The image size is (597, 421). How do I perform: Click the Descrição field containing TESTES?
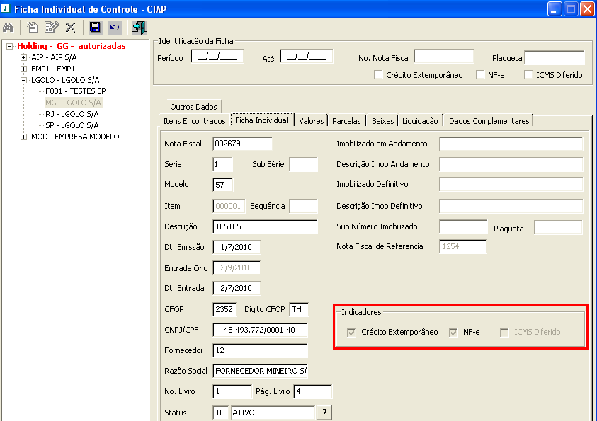[x=265, y=226]
